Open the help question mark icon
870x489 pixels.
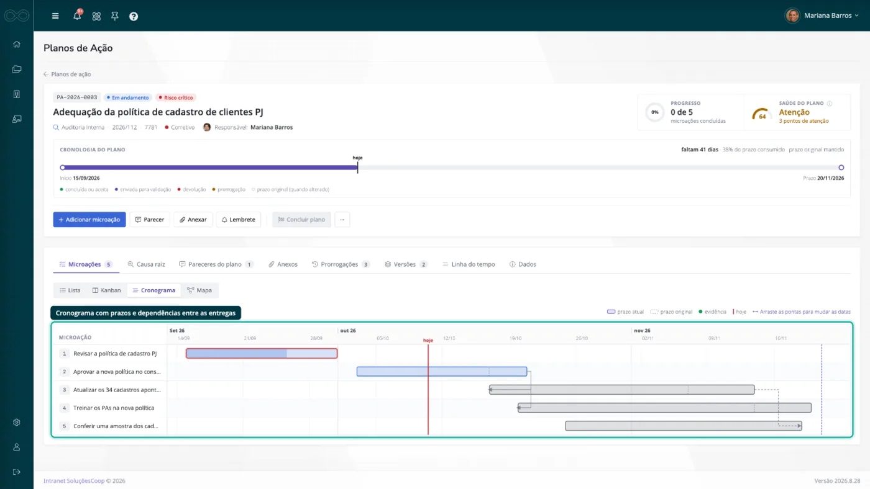(134, 16)
